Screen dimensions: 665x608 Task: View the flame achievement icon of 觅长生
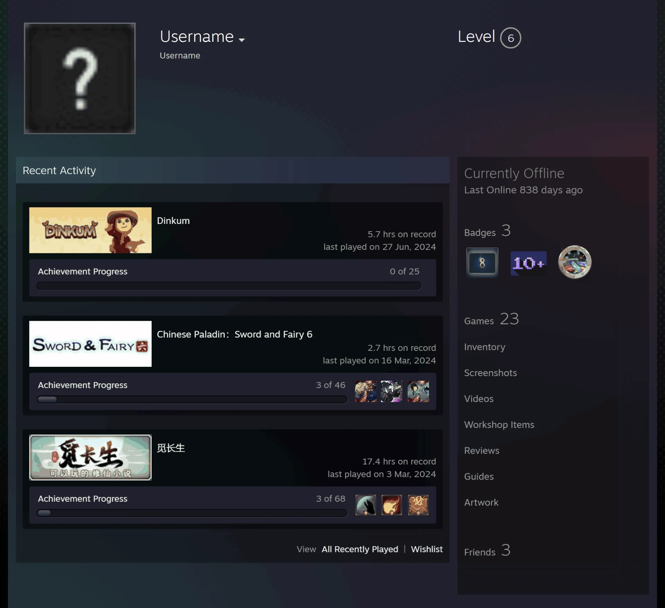392,505
